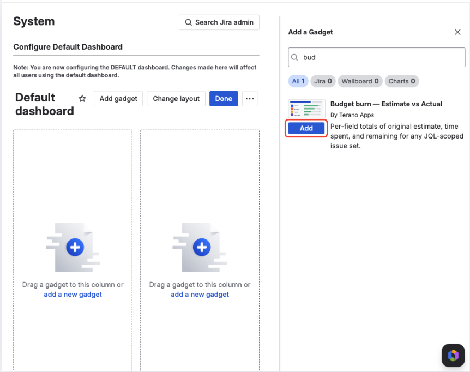
Task: Click the System page heading
Action: click(x=34, y=21)
